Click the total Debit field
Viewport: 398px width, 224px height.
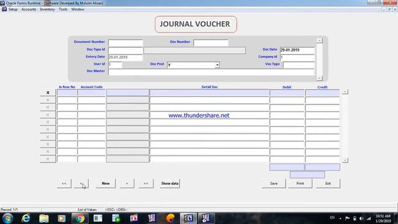click(x=287, y=167)
